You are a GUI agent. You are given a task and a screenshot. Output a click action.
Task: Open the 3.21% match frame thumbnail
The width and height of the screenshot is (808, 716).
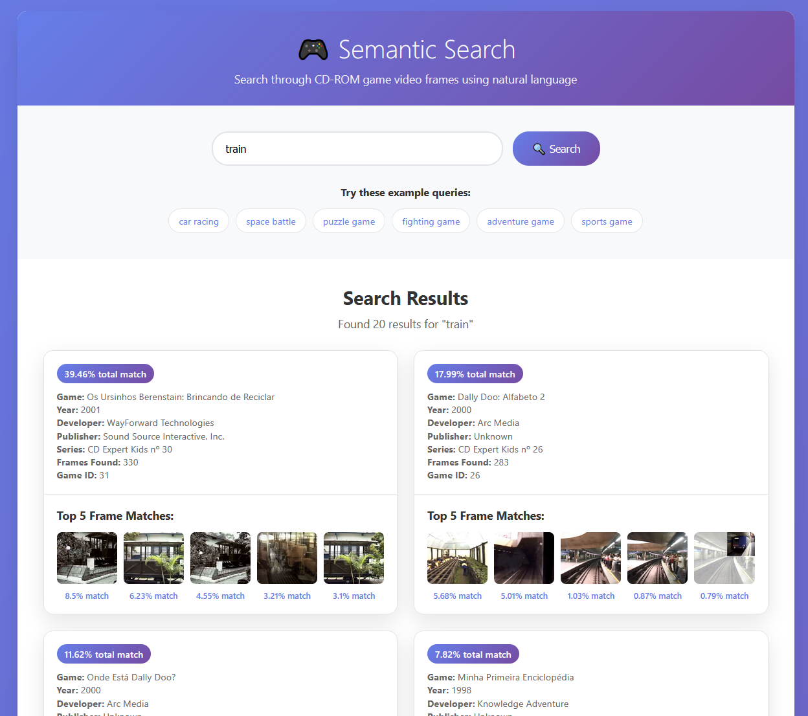coord(287,558)
